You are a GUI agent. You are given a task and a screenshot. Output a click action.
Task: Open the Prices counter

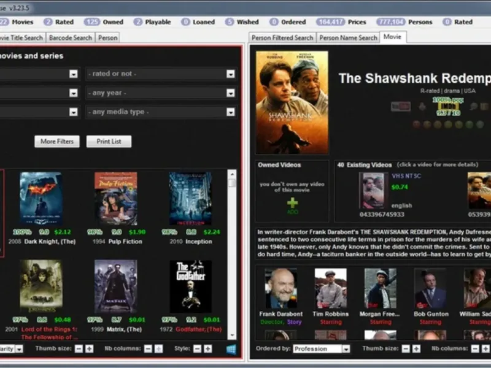pyautogui.click(x=341, y=22)
